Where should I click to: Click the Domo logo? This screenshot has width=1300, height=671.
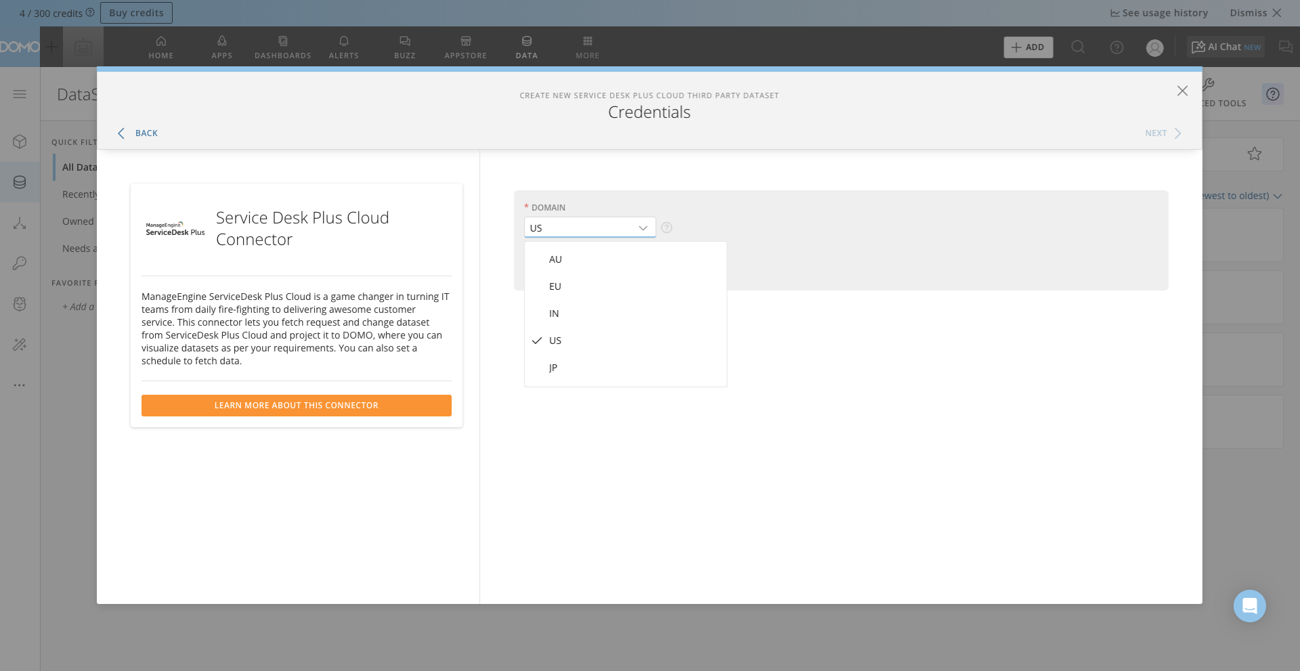[x=20, y=47]
